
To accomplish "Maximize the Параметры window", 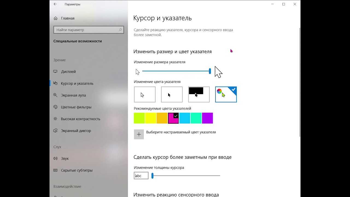I will [x=284, y=4].
